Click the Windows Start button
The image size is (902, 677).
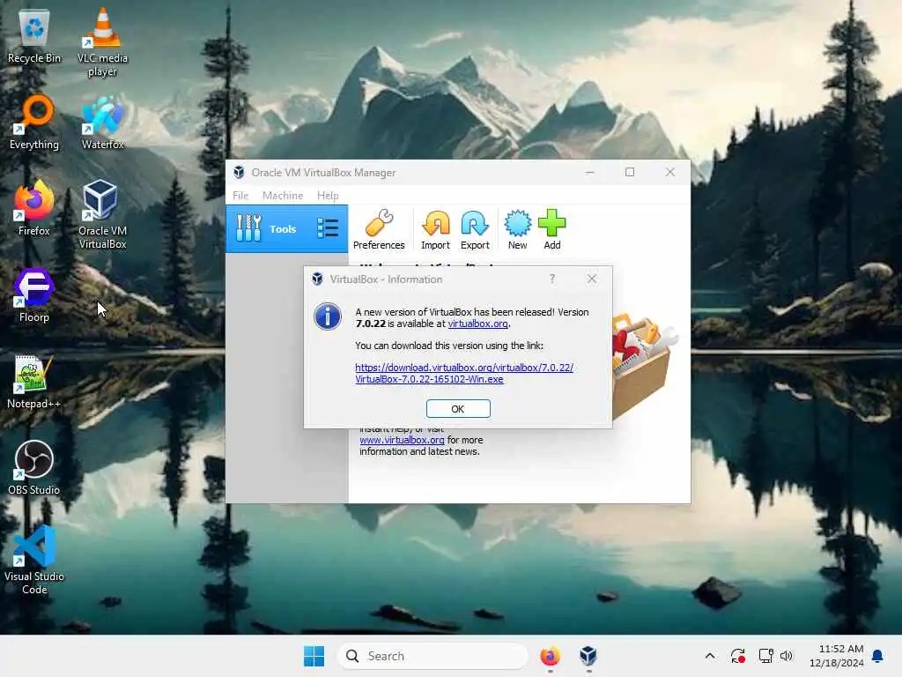tap(314, 656)
